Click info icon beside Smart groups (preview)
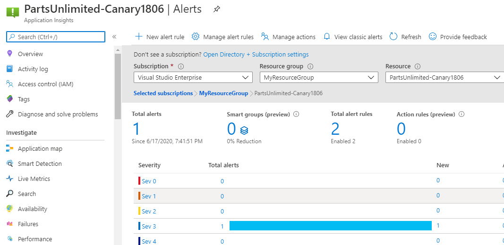This screenshot has height=245, width=504. (x=296, y=114)
